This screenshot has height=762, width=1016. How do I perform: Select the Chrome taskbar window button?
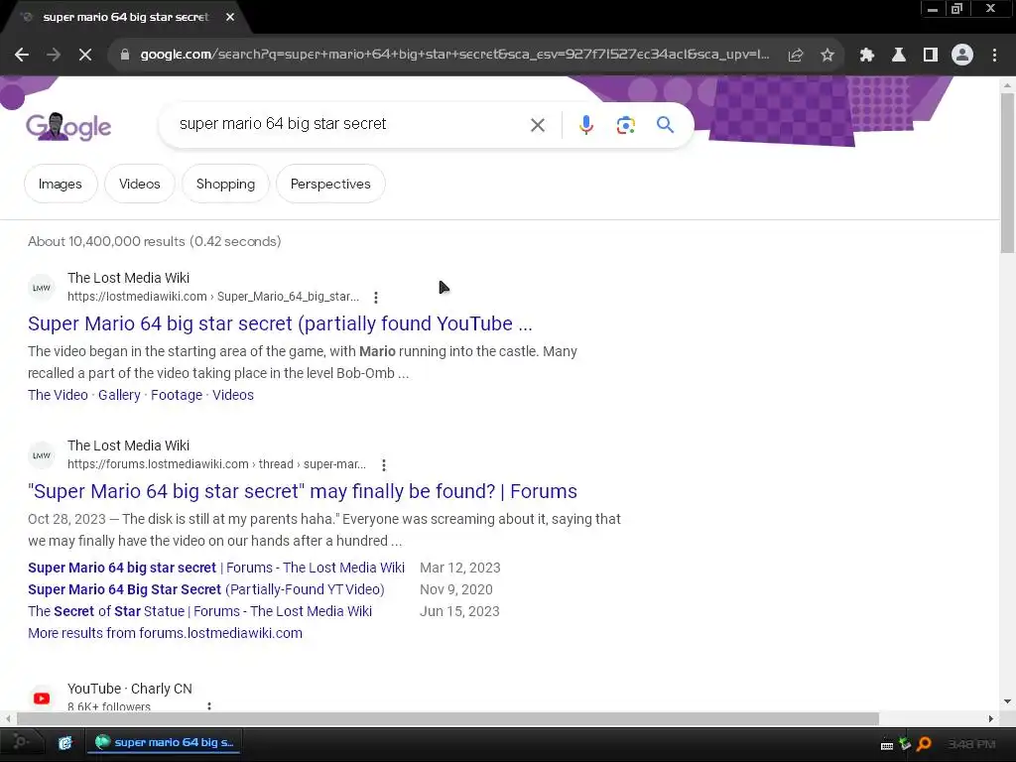[x=165, y=742]
